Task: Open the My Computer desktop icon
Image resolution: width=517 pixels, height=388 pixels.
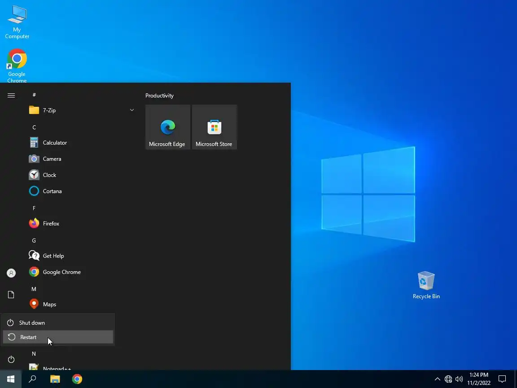Action: tap(17, 22)
